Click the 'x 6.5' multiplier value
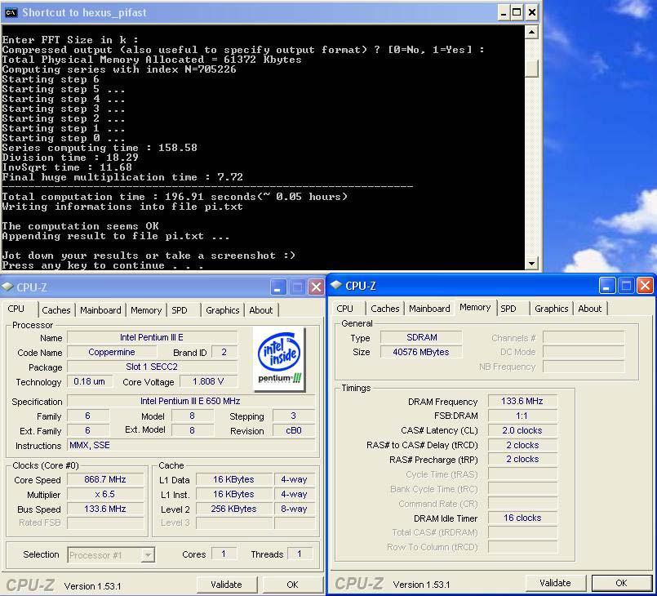The height and width of the screenshot is (596, 657). [105, 494]
